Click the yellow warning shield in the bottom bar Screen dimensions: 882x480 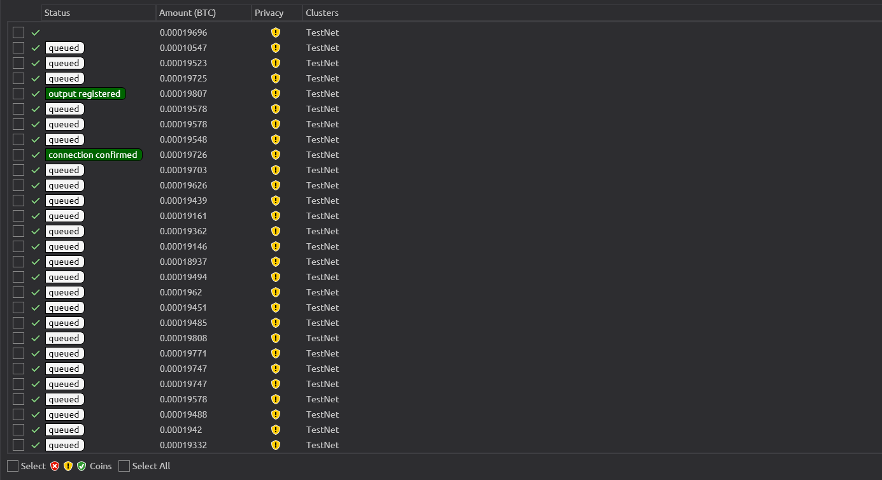coord(68,466)
